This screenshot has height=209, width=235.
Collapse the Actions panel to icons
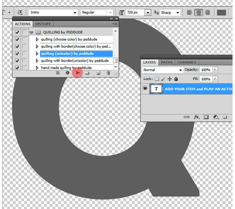coord(111,18)
